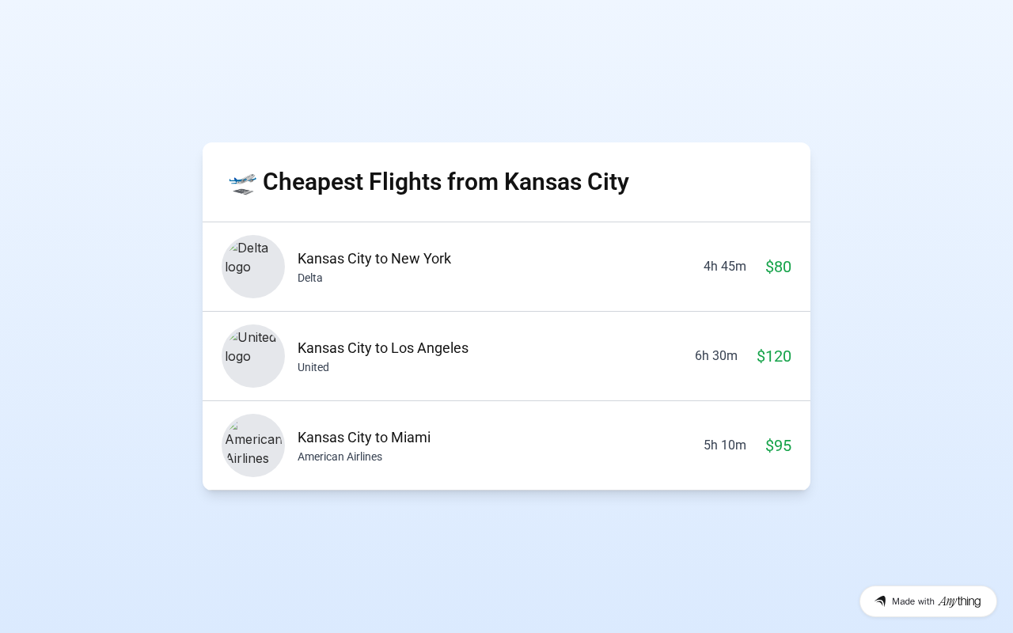The height and width of the screenshot is (633, 1013).
Task: Select Kansas City to Los Angeles flight
Action: click(383, 348)
